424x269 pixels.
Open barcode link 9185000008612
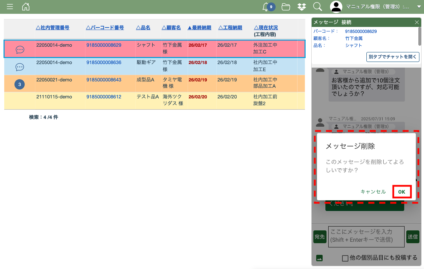coord(104,97)
